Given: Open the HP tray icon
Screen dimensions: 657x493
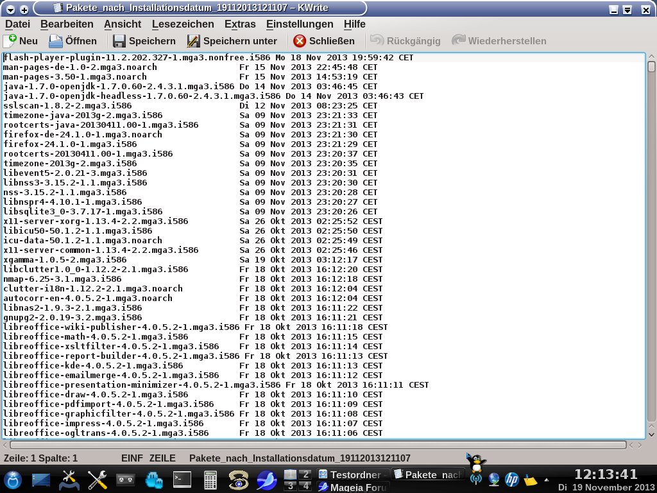Looking at the screenshot, I should coord(512,479).
